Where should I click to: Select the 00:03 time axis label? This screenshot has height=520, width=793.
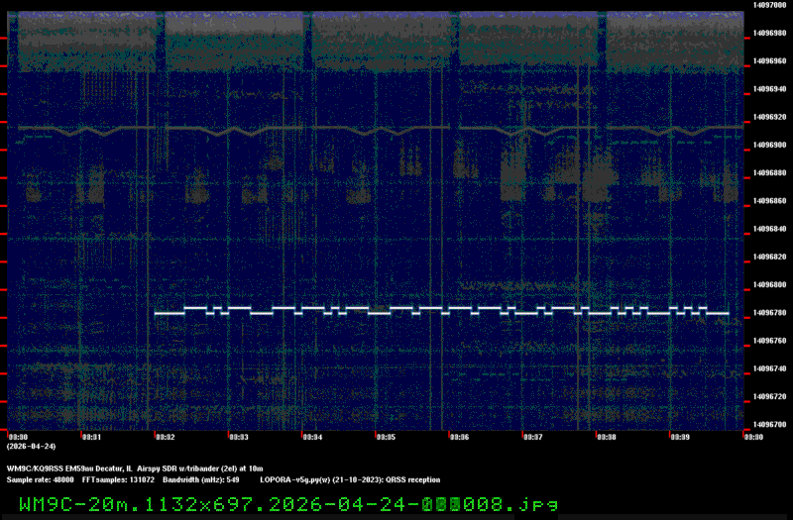coord(239,437)
